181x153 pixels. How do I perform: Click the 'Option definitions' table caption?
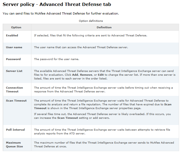[91, 21]
